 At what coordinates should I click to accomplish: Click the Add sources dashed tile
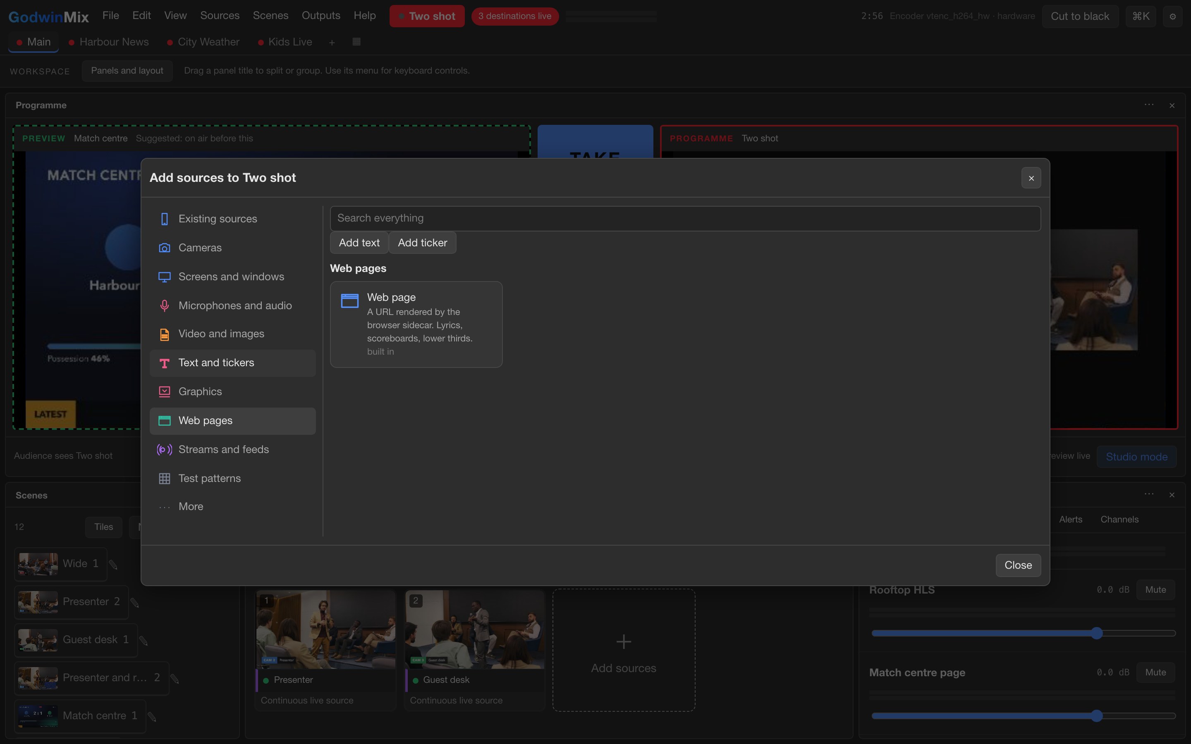624,651
